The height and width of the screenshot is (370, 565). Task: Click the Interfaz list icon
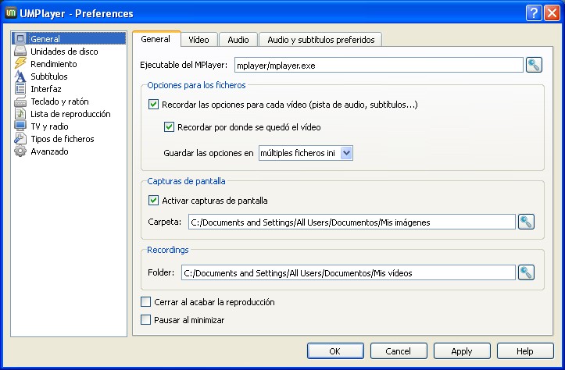pyautogui.click(x=20, y=88)
